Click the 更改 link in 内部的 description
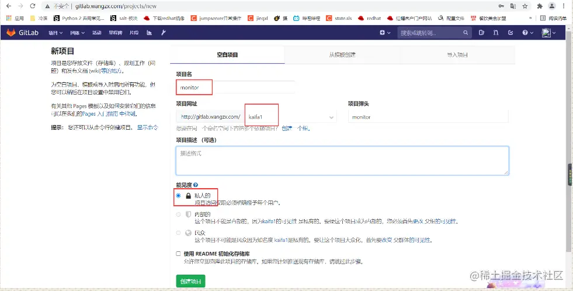The width and height of the screenshot is (573, 291). (x=418, y=221)
